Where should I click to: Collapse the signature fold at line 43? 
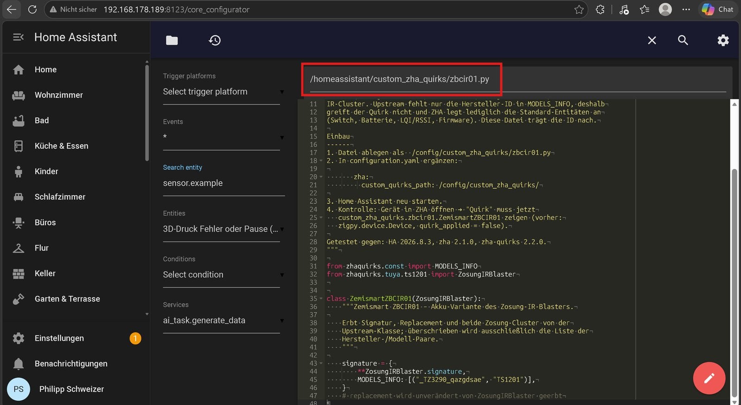pyautogui.click(x=321, y=363)
